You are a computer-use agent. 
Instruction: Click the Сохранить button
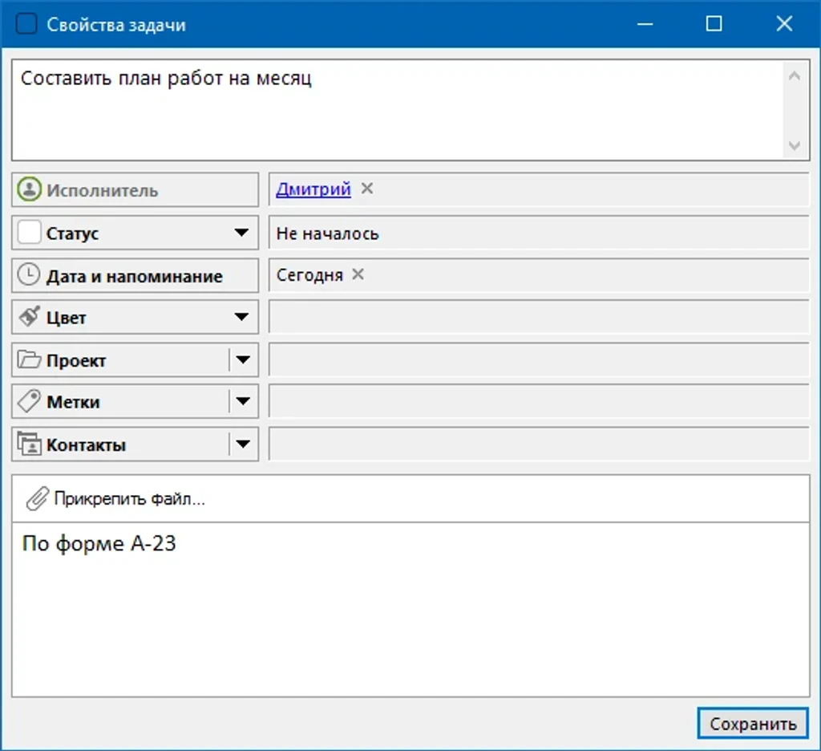(x=753, y=724)
